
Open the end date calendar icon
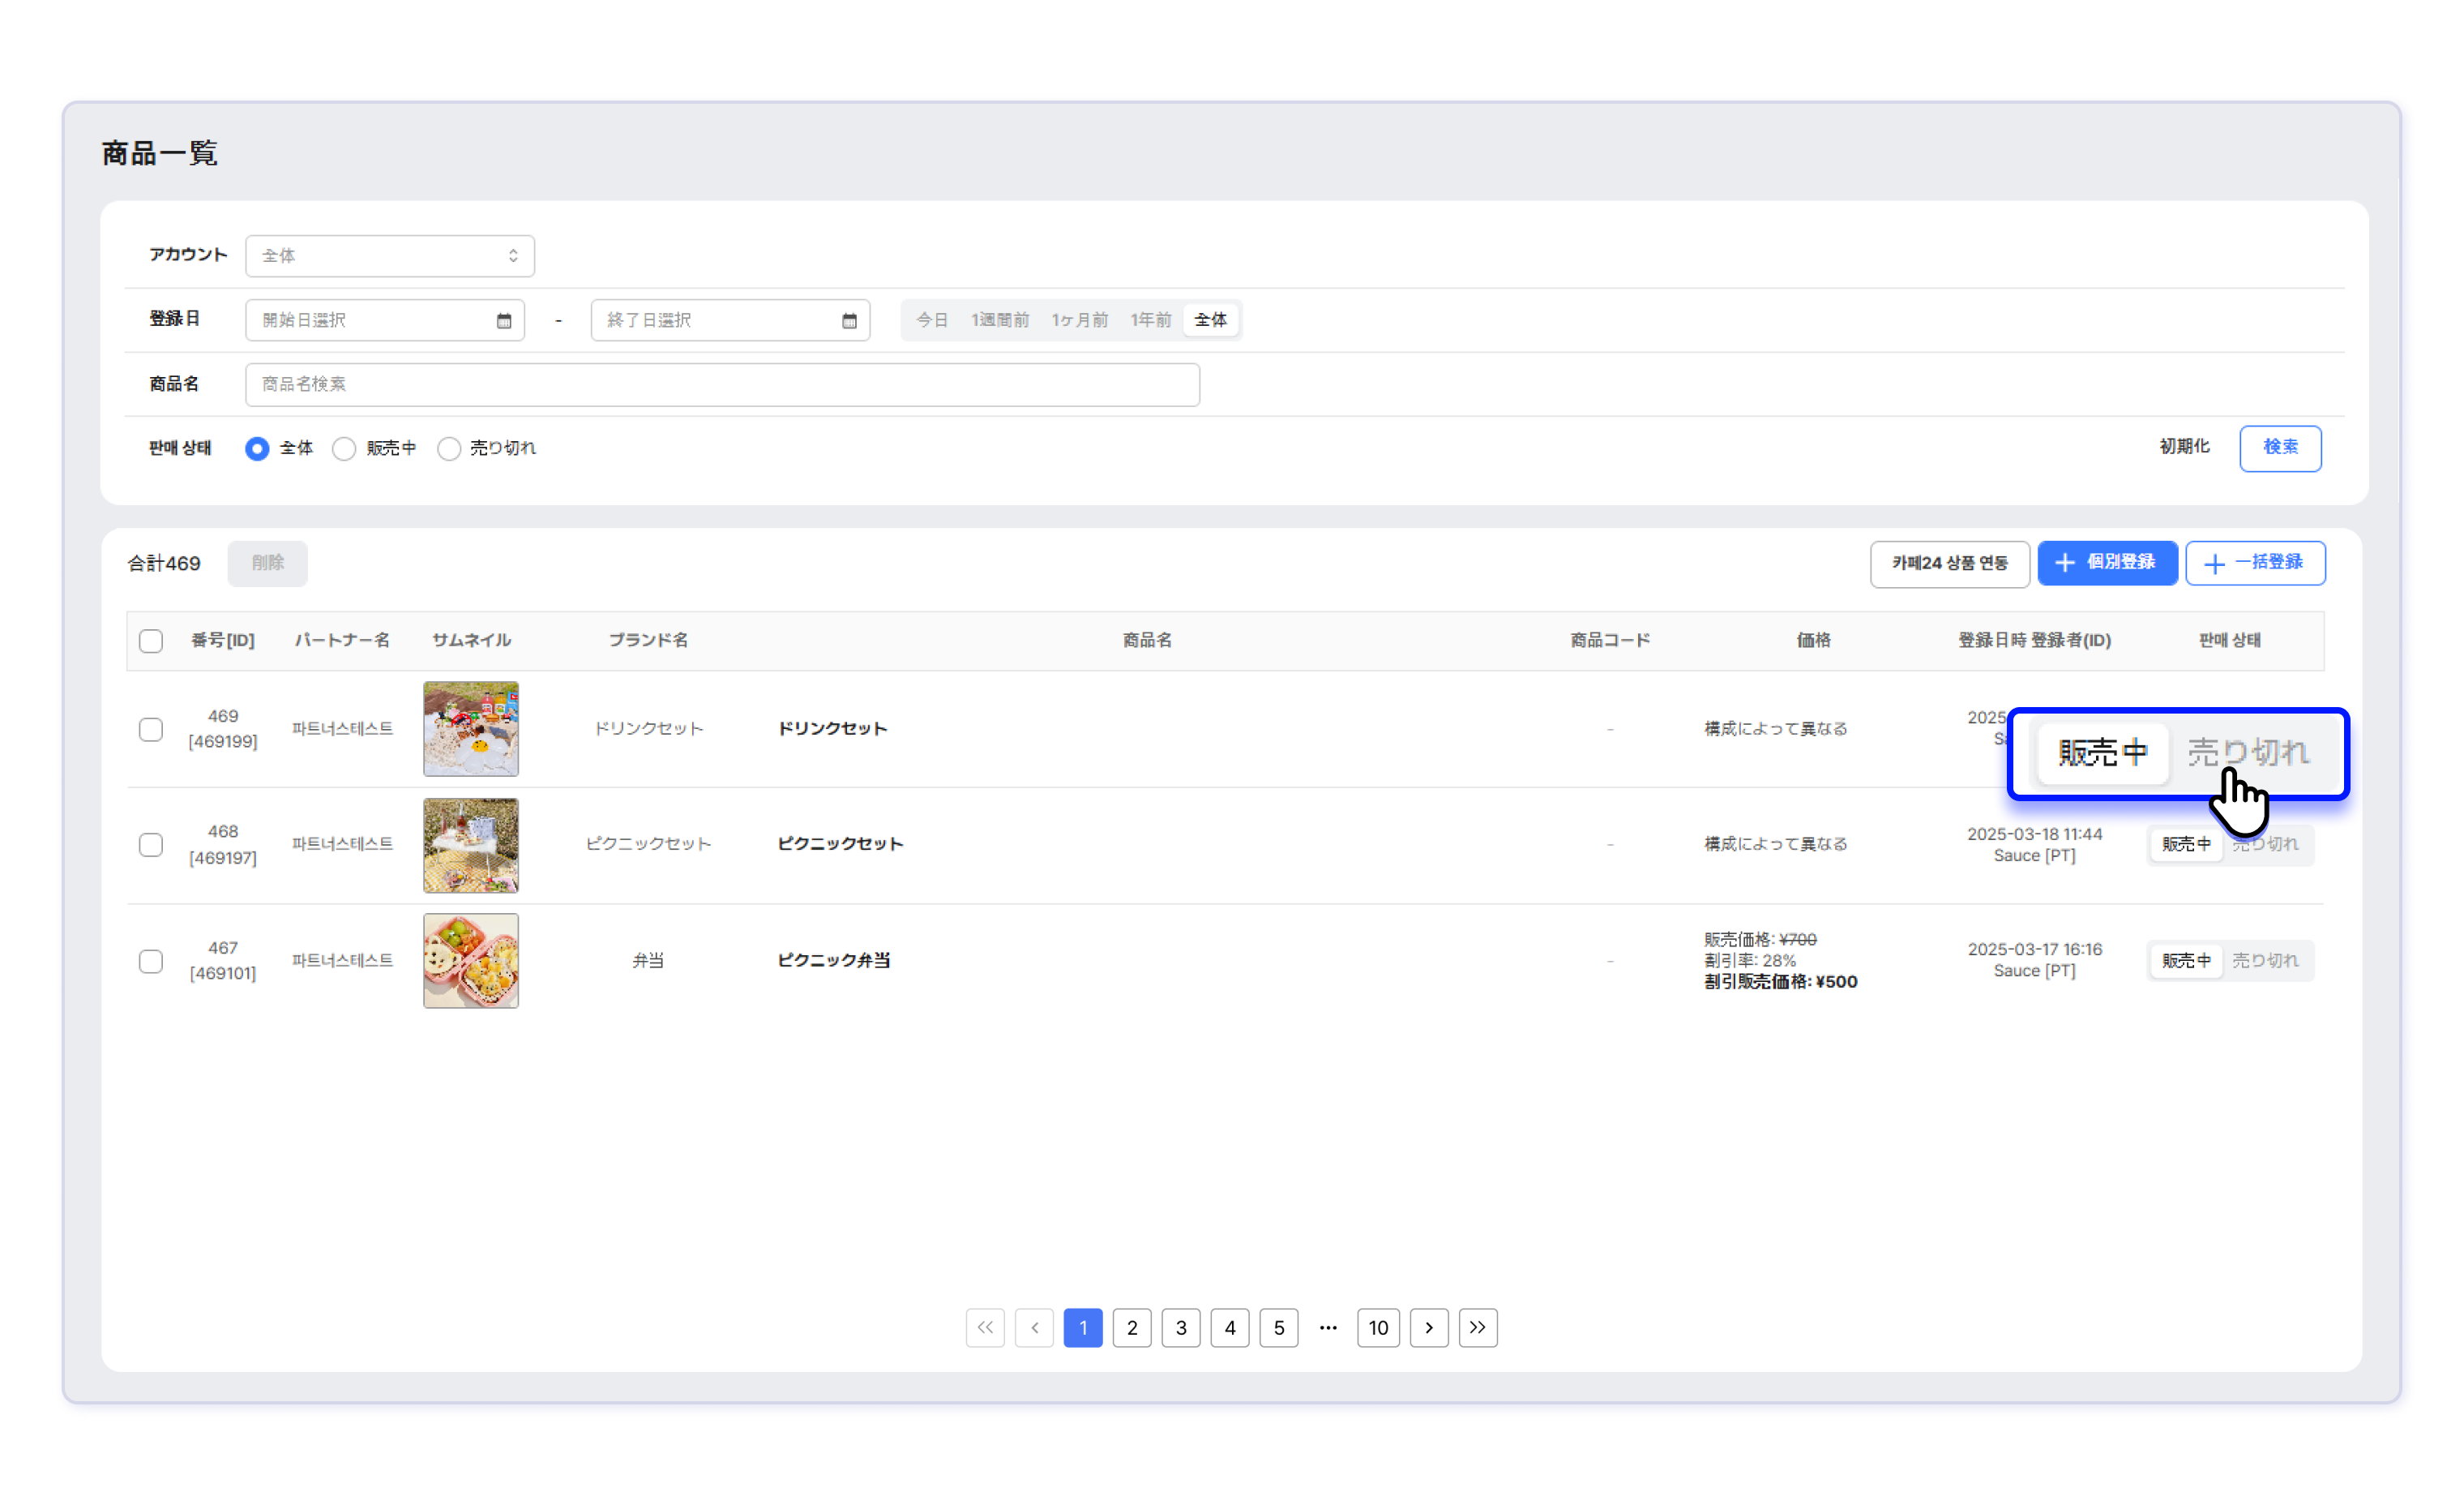pos(849,320)
